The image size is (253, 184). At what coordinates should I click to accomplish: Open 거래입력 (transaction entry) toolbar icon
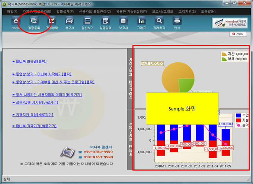pyautogui.click(x=51, y=23)
